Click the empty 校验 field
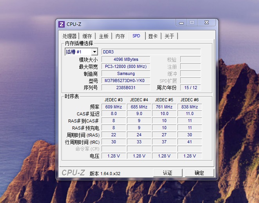This screenshot has width=259, height=203. [190, 59]
